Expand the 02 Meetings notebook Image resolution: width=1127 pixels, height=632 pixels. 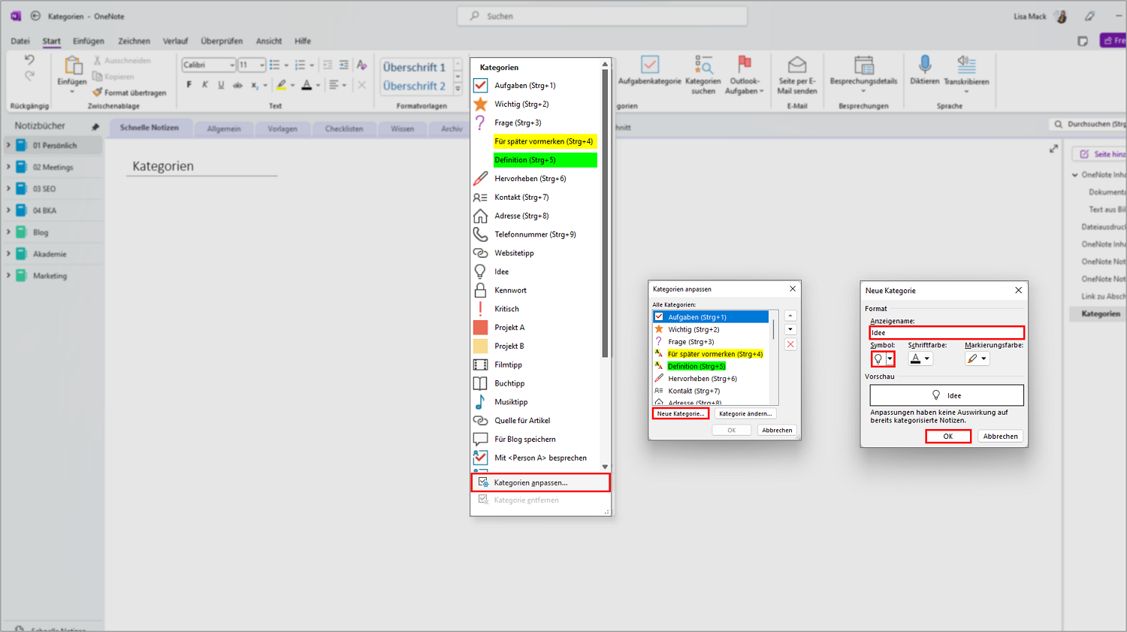pyautogui.click(x=9, y=167)
